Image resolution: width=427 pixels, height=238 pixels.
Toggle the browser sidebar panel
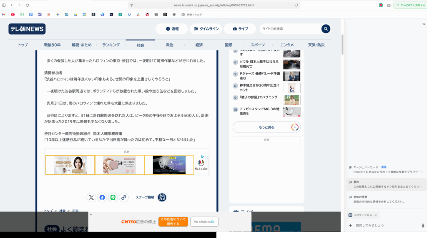(4, 5)
